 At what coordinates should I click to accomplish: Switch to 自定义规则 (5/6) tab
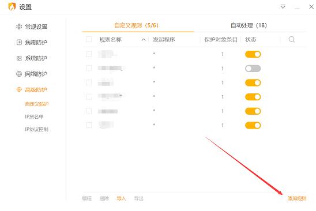click(x=137, y=25)
